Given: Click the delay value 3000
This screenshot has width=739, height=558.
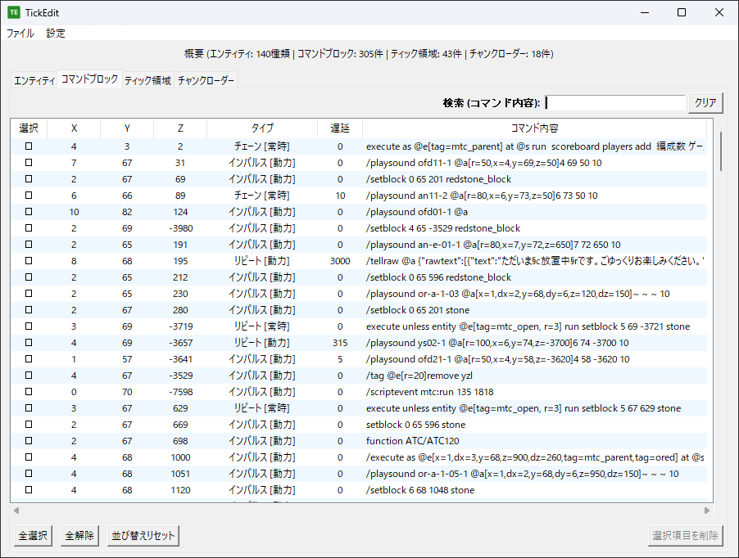Looking at the screenshot, I should point(340,261).
